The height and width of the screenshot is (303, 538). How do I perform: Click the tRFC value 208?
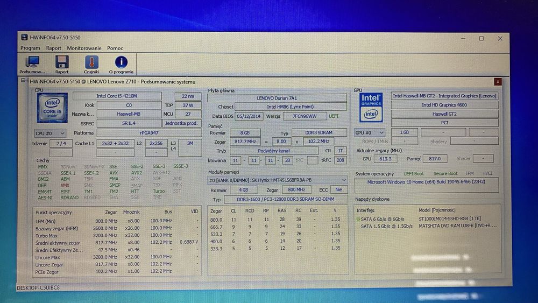coord(340,160)
